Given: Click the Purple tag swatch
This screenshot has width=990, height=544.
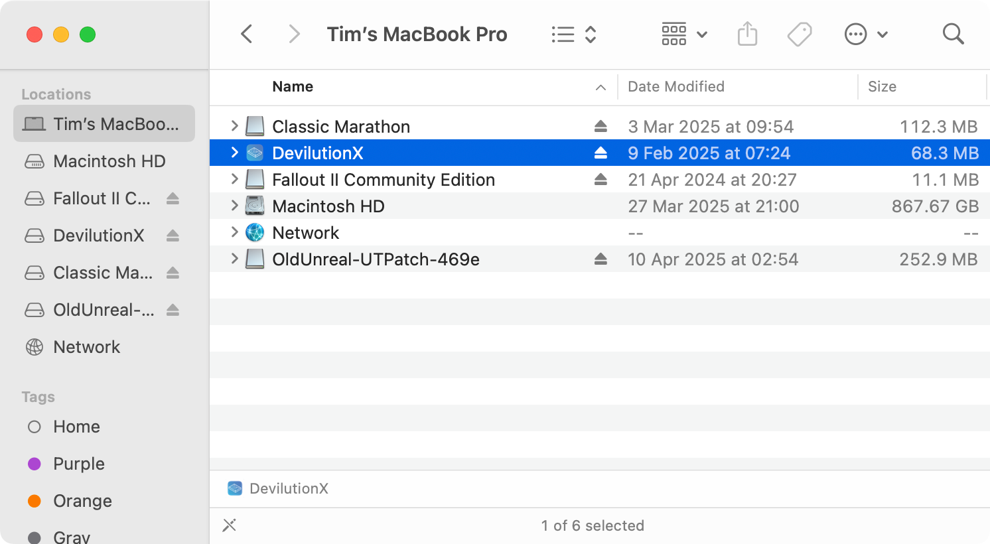Looking at the screenshot, I should [x=34, y=464].
